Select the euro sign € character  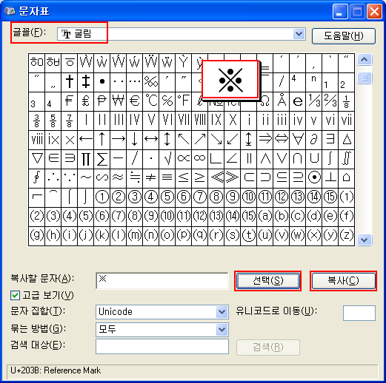[x=135, y=101]
